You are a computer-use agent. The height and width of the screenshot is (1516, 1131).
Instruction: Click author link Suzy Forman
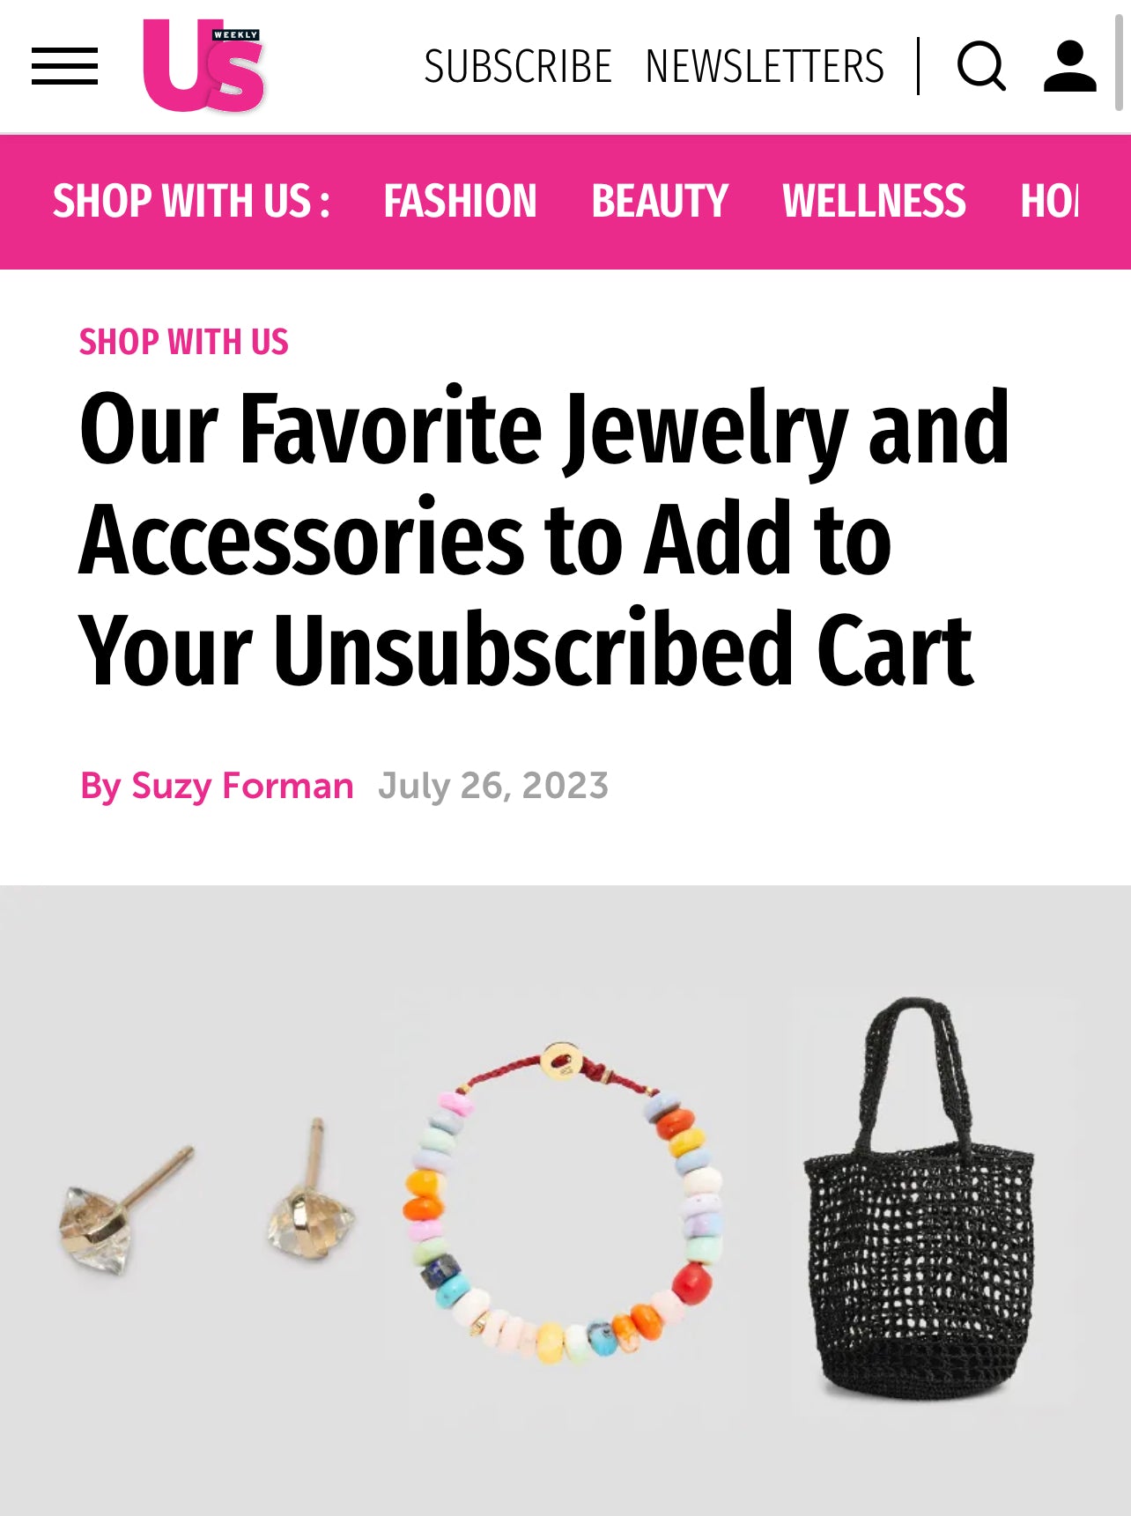(242, 785)
